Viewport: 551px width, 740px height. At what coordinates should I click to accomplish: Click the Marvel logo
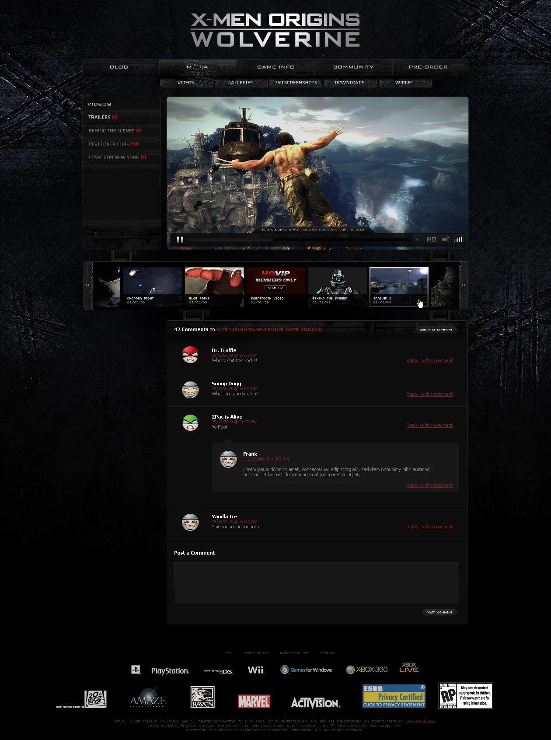click(x=254, y=701)
